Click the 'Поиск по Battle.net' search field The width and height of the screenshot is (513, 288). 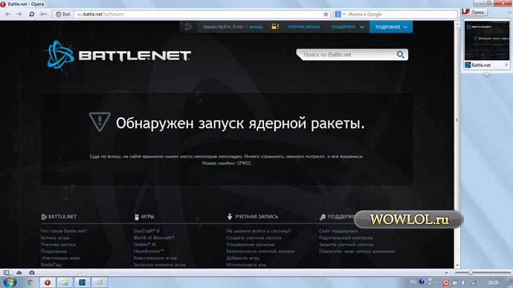point(346,55)
